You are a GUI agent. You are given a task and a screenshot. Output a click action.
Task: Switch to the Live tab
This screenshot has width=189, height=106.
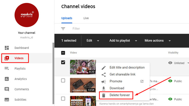click(86, 18)
